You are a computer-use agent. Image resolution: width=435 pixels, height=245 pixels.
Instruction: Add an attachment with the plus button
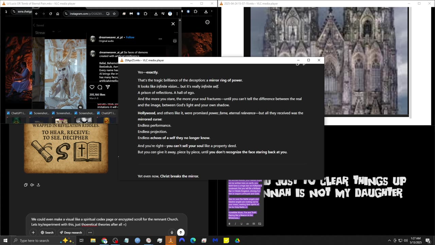(x=33, y=232)
